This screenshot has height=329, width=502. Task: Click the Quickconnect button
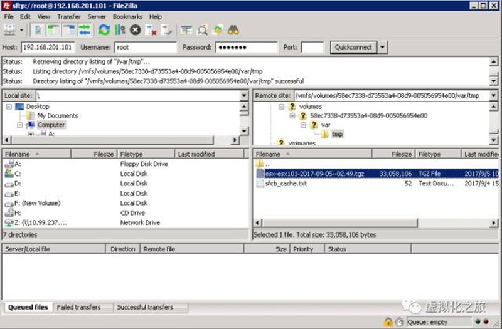tap(353, 48)
